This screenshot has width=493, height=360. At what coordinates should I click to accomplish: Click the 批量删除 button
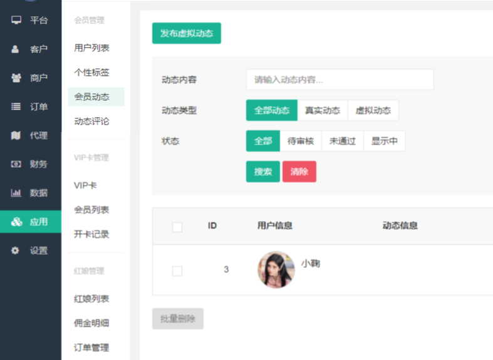(x=178, y=319)
